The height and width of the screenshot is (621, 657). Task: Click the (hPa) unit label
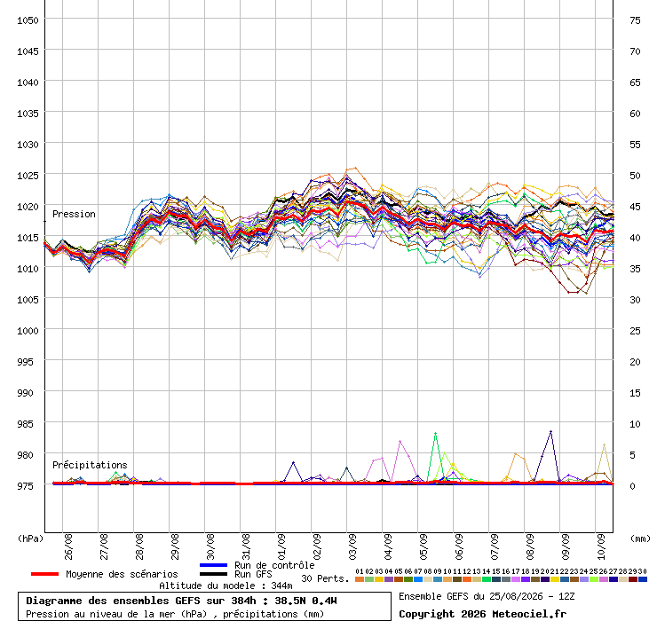point(30,538)
